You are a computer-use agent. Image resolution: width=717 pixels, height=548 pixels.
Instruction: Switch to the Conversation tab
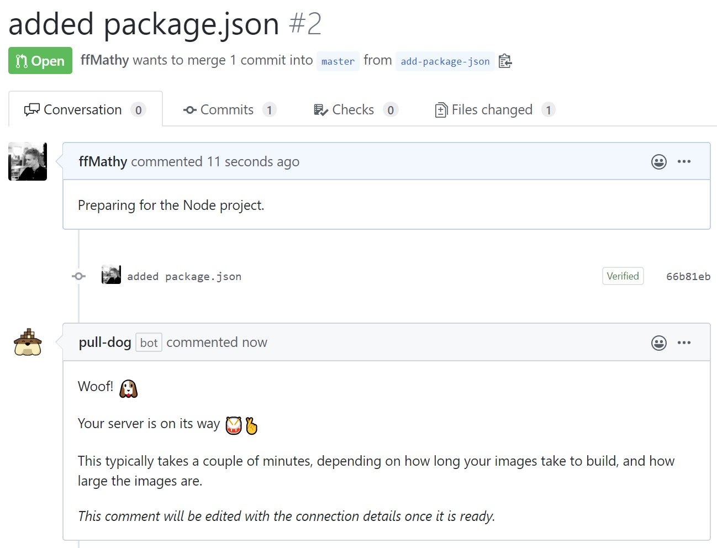85,110
